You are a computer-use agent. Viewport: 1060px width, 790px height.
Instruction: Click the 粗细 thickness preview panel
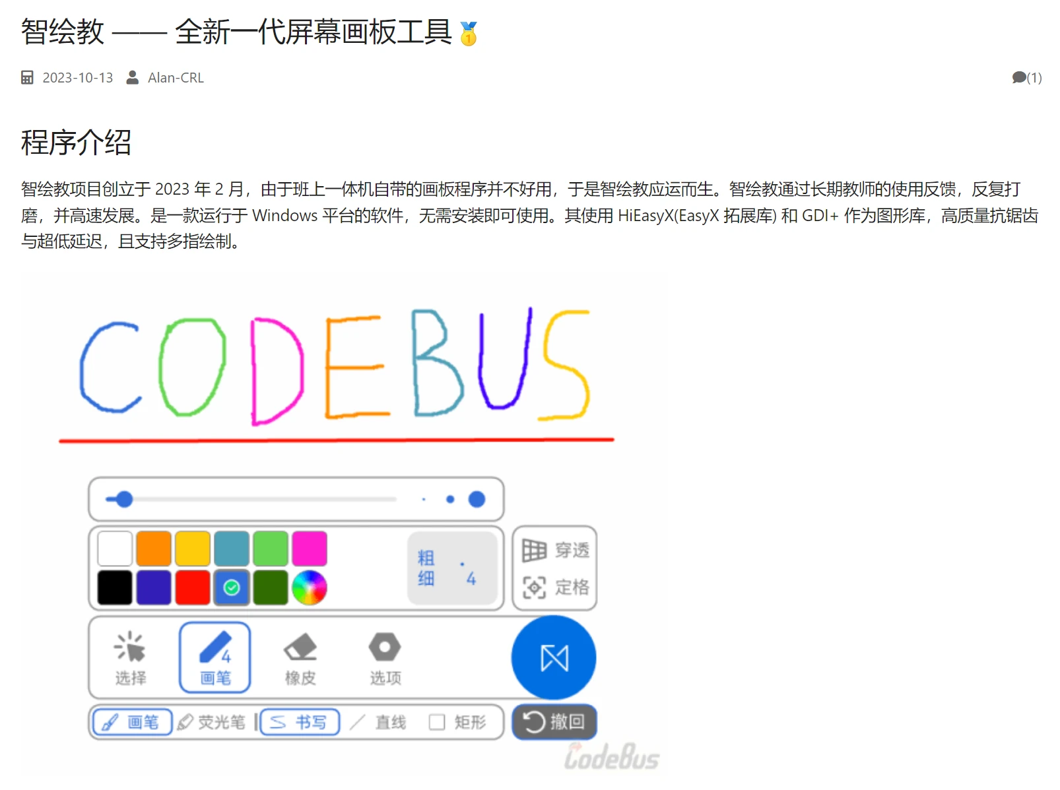click(x=452, y=568)
